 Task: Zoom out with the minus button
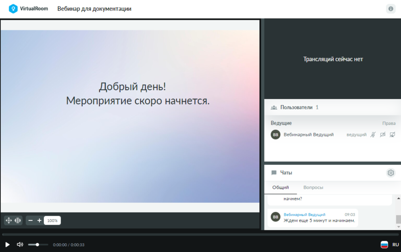click(x=31, y=221)
